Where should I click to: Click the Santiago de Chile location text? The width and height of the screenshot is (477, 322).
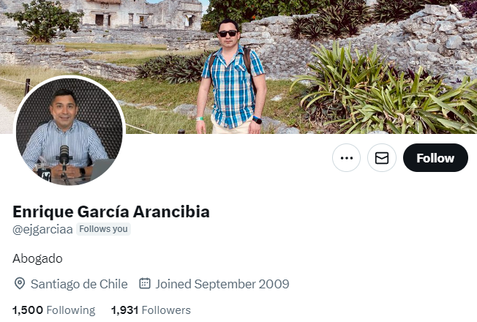click(79, 284)
